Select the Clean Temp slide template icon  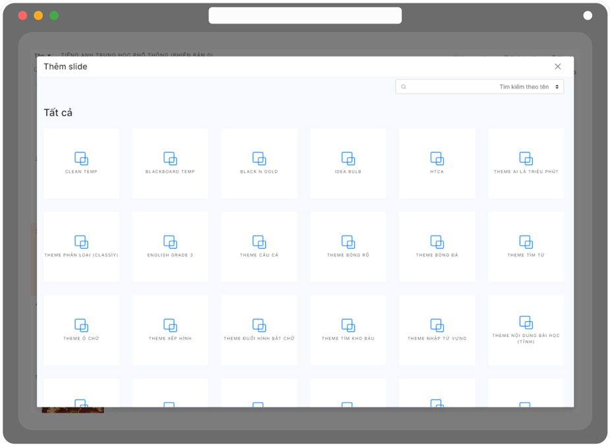81,158
